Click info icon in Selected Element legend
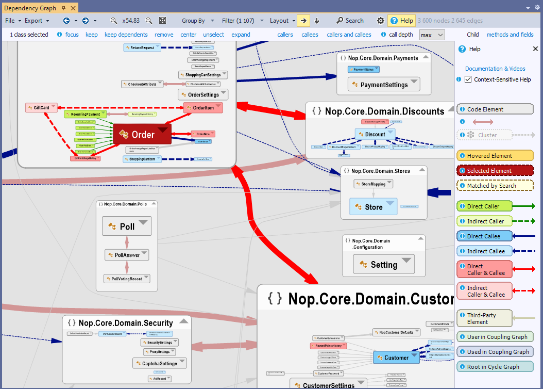The width and height of the screenshot is (543, 389). pos(462,171)
